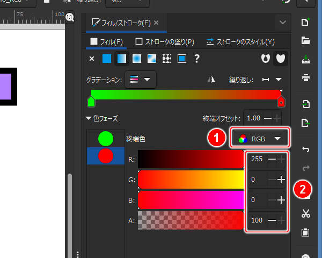Select the swatch fill icon
Viewport: 322px width, 258px height.
pyautogui.click(x=182, y=59)
